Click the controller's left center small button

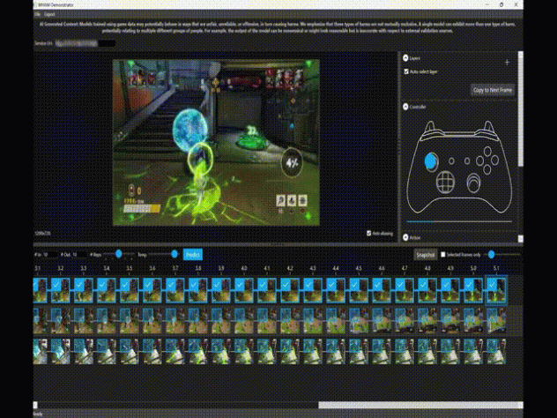[451, 161]
